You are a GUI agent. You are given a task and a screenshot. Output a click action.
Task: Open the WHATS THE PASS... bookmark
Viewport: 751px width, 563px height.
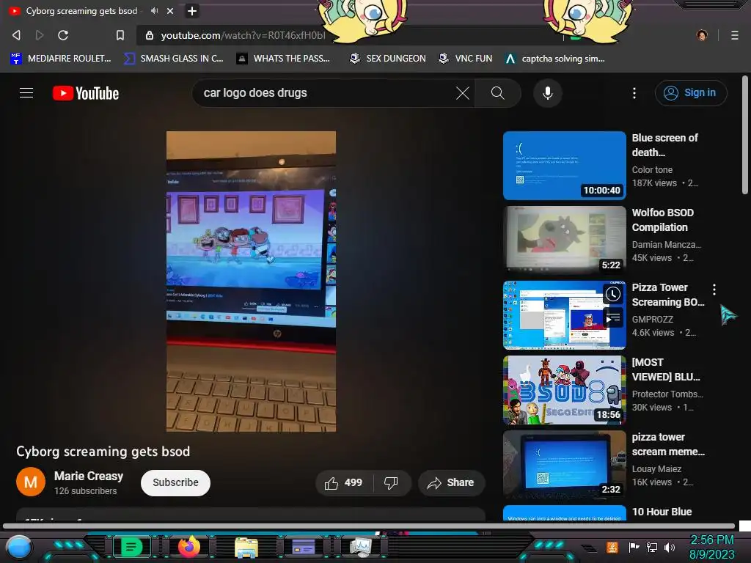pyautogui.click(x=283, y=59)
